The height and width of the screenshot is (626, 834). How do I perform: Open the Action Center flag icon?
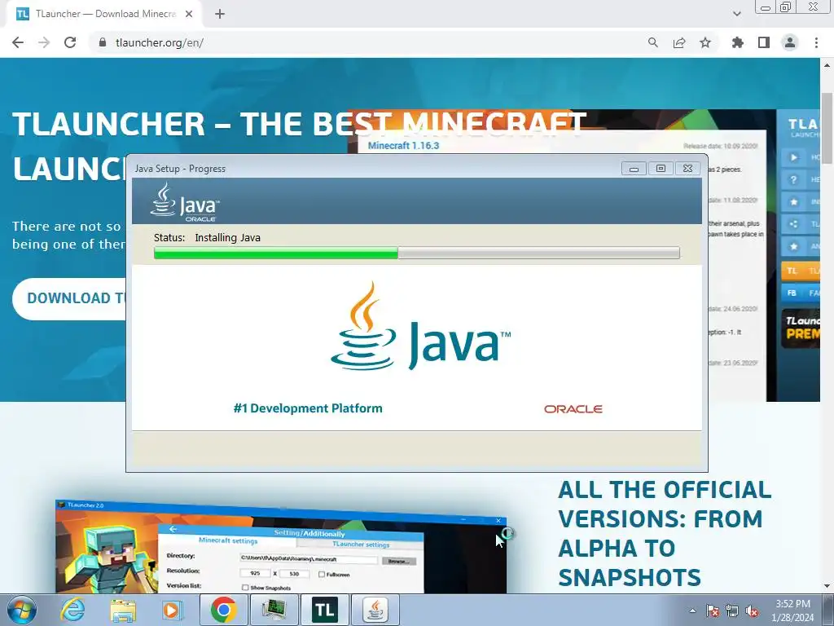pyautogui.click(x=712, y=611)
